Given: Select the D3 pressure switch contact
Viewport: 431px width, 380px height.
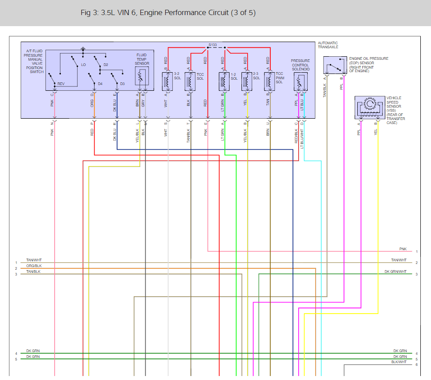Looking at the screenshot, I should coord(115,78).
